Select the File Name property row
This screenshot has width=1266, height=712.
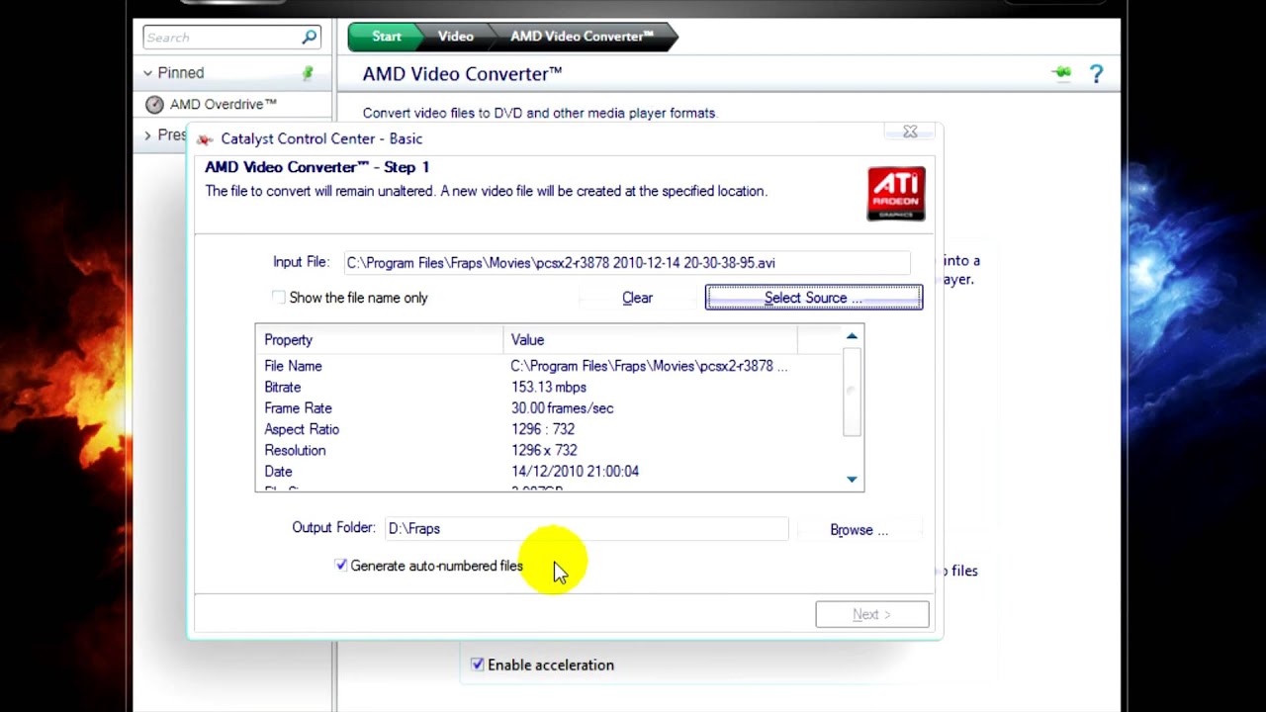(549, 366)
